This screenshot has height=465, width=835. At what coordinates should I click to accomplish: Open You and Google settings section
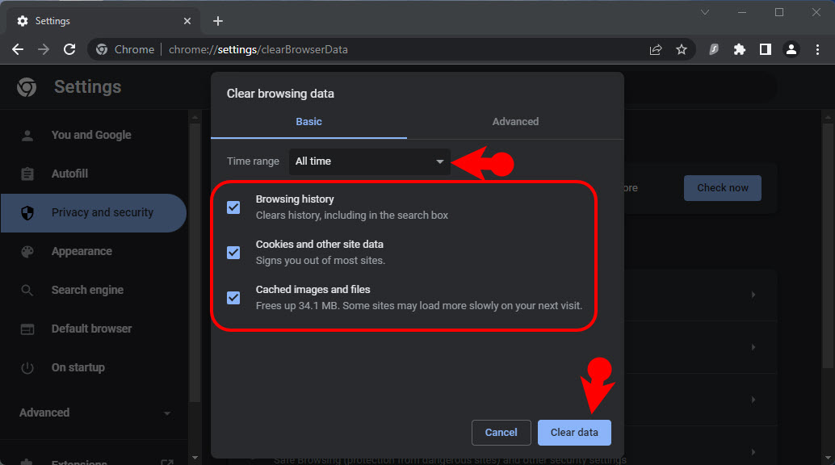point(93,135)
